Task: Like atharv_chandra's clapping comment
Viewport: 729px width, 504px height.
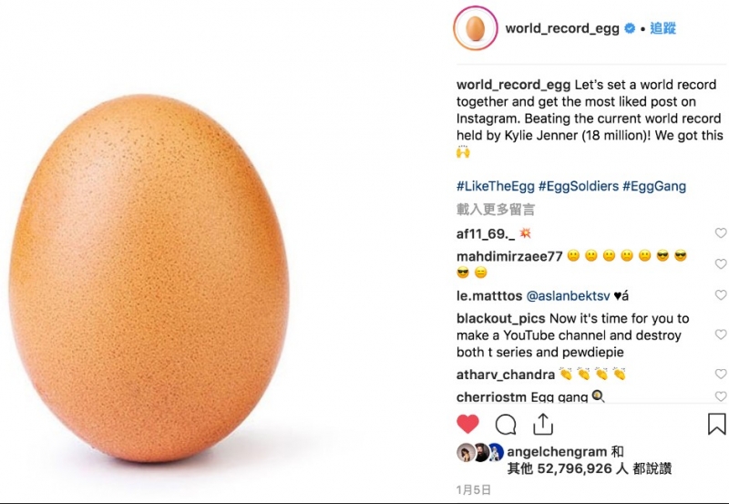Action: click(720, 375)
